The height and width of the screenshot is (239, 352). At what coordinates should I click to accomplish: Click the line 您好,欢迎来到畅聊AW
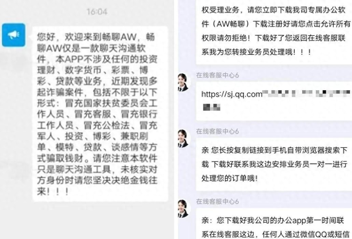(96, 37)
